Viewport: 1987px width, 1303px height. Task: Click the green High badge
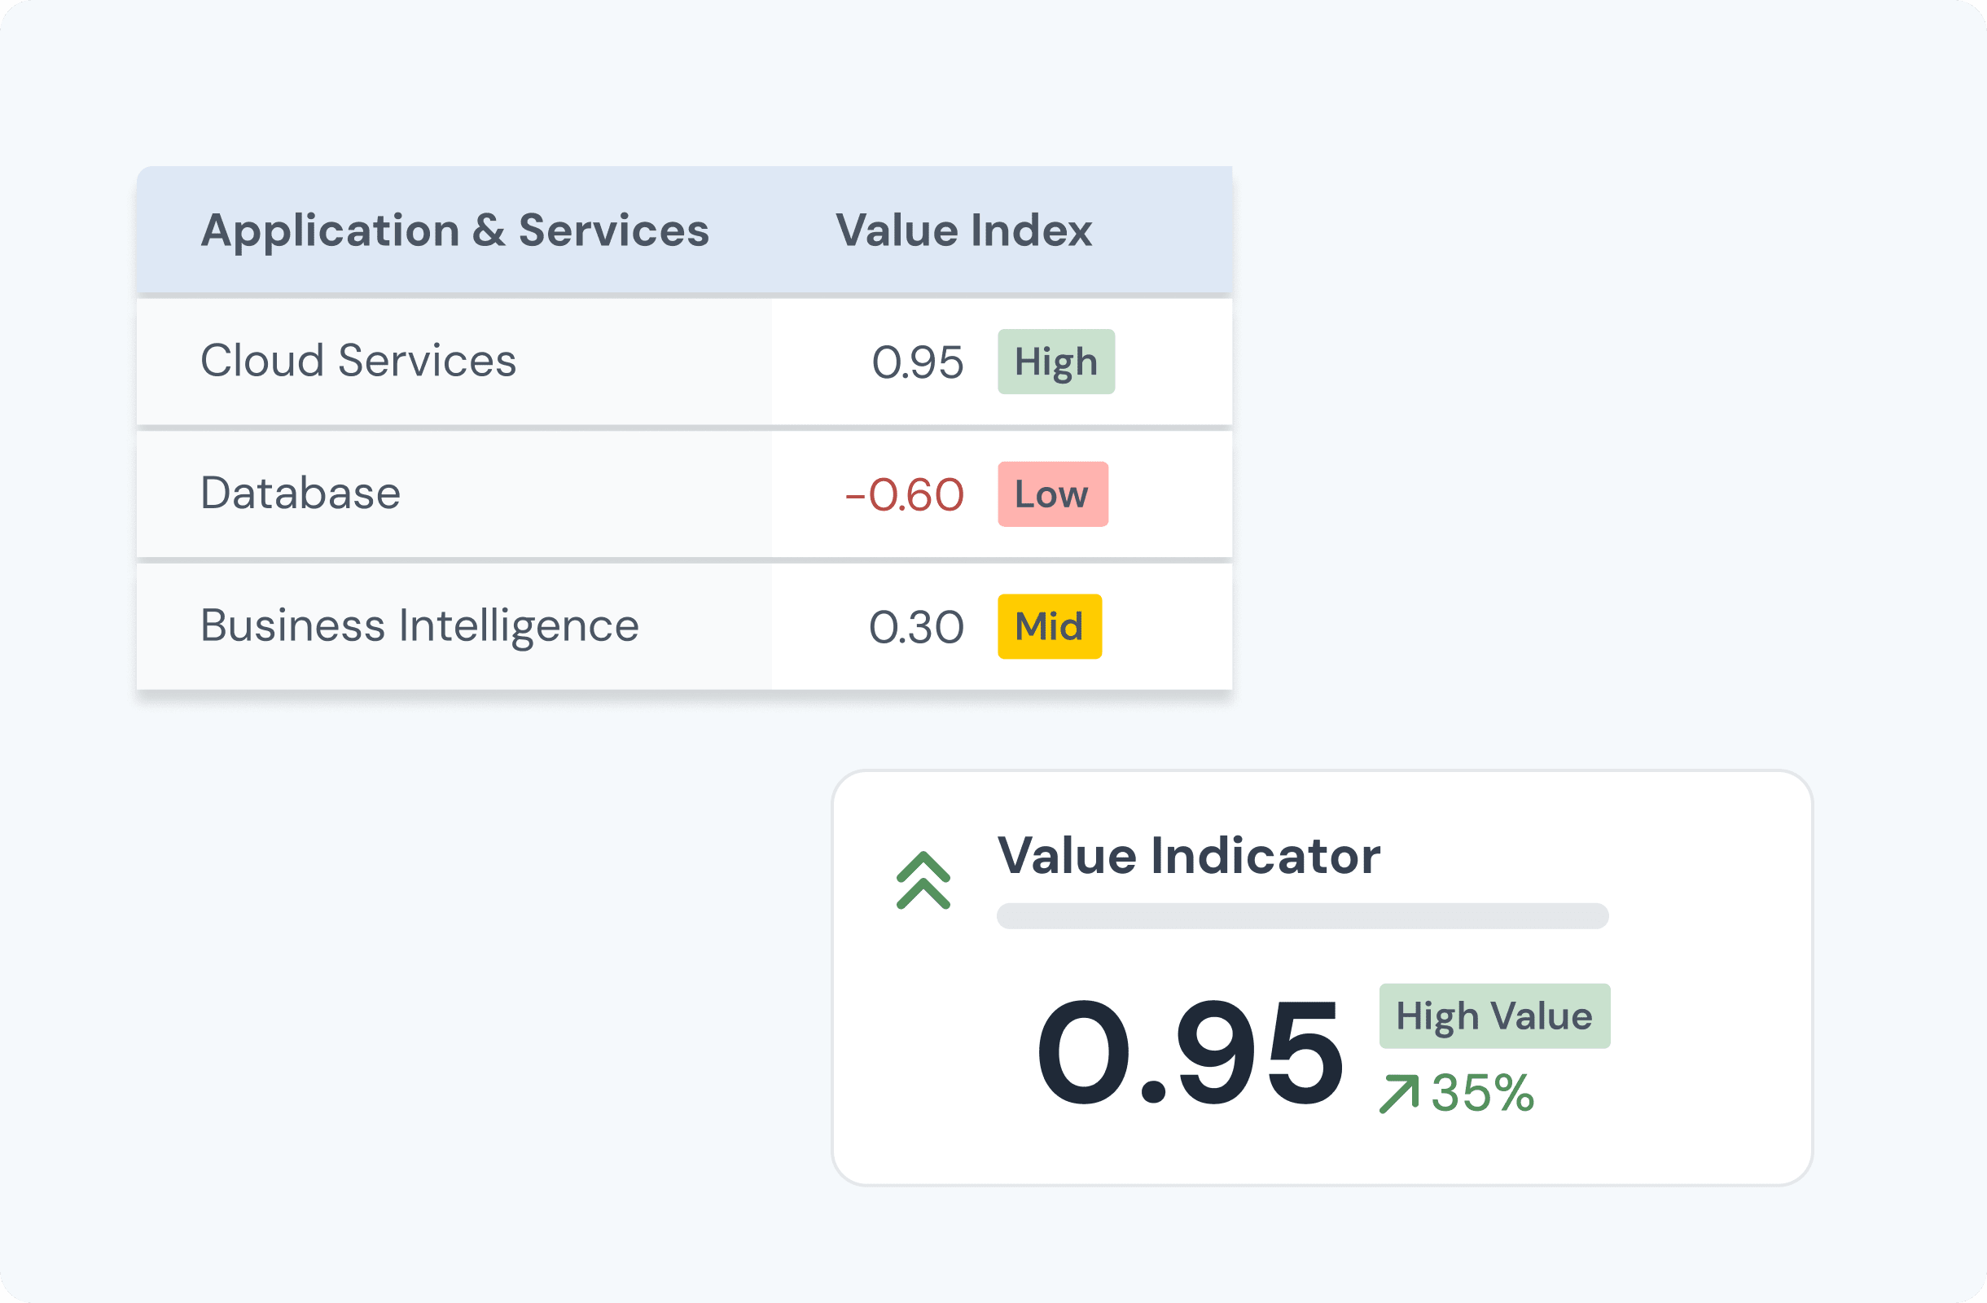coord(1056,362)
